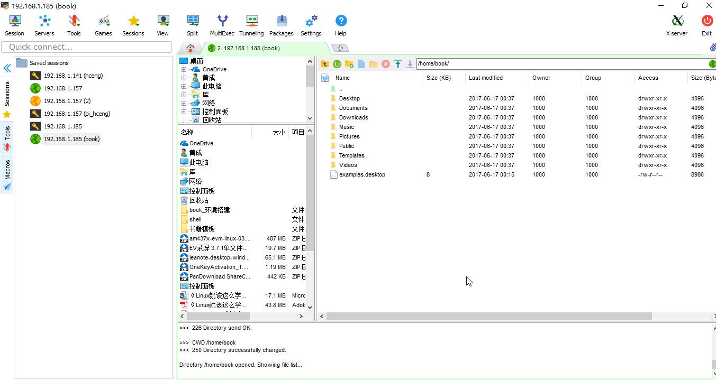716x380 pixels.
Task: Open the selected remote folder icon
Action: tap(374, 64)
